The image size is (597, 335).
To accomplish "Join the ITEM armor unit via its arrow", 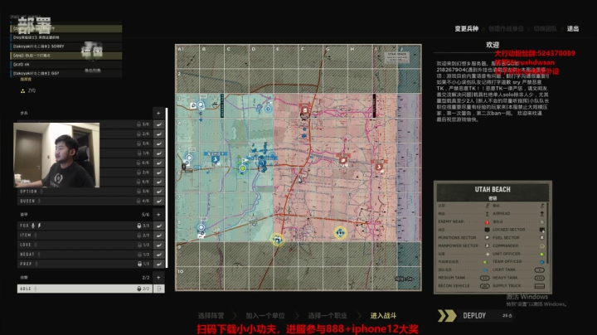I will [158, 235].
